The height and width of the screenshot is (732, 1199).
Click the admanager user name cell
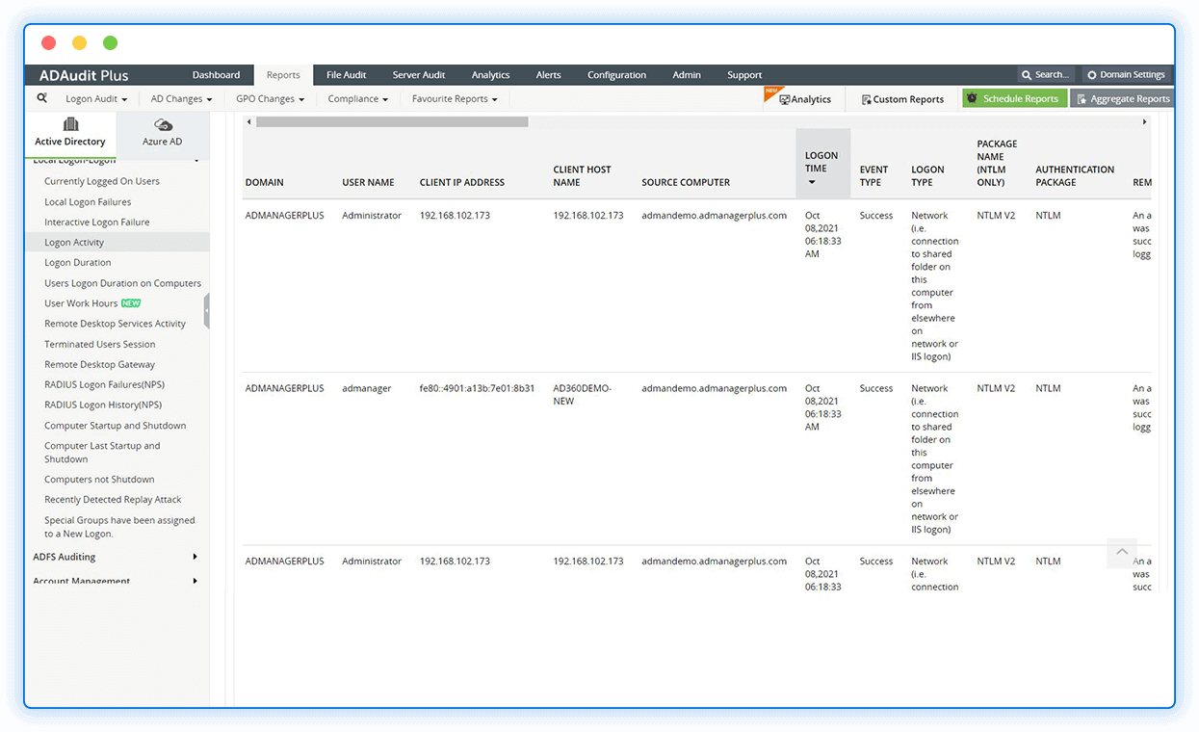coord(366,388)
